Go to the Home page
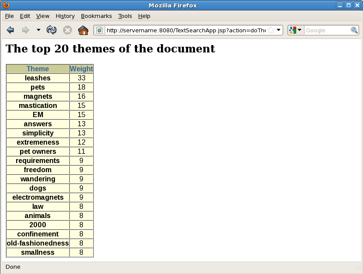This screenshot has width=363, height=274. pyautogui.click(x=83, y=30)
